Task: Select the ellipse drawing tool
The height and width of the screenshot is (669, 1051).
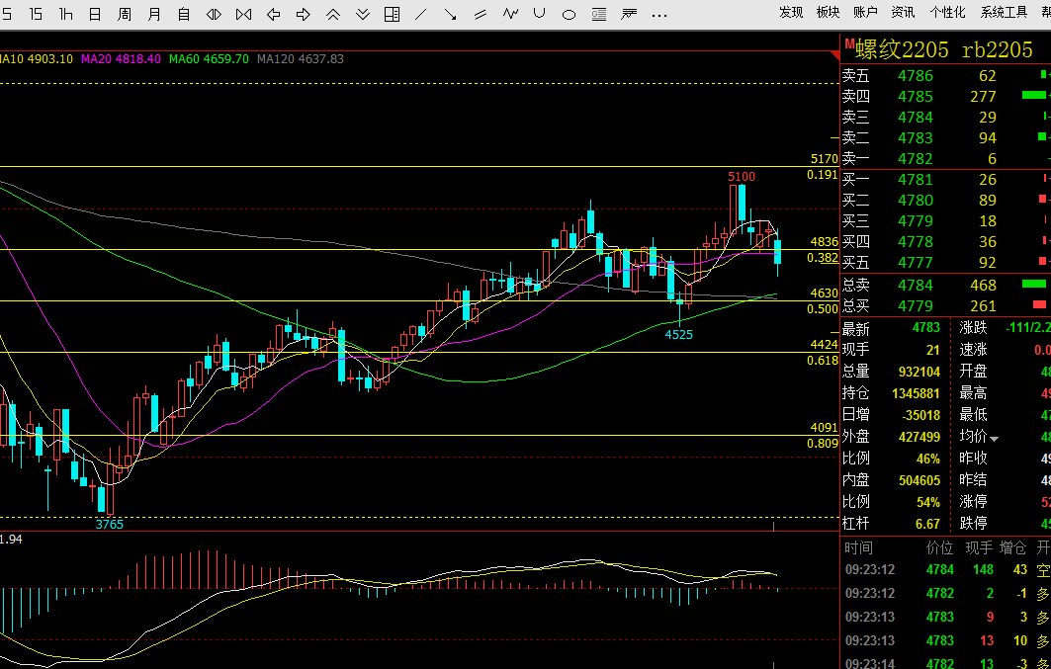Action: pos(569,14)
